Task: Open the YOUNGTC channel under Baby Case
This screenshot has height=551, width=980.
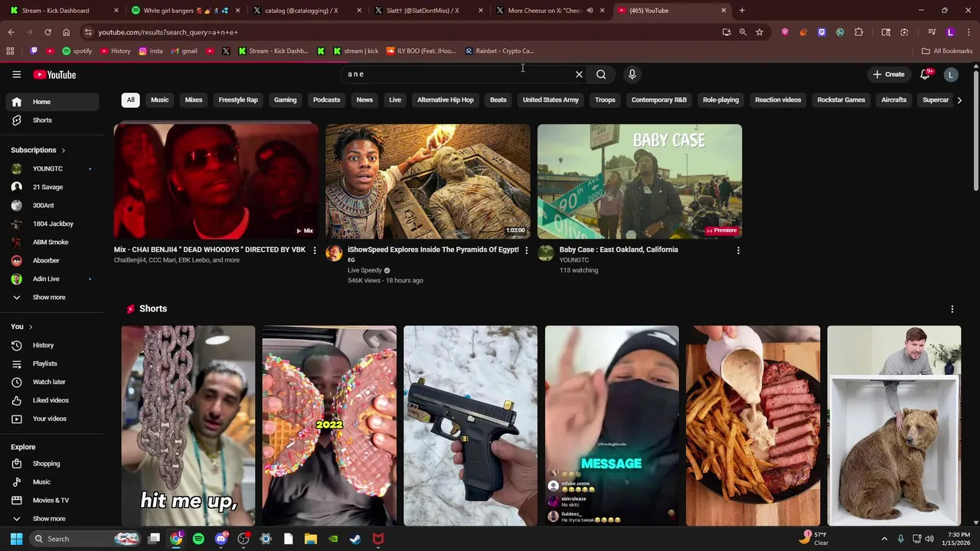Action: [574, 260]
